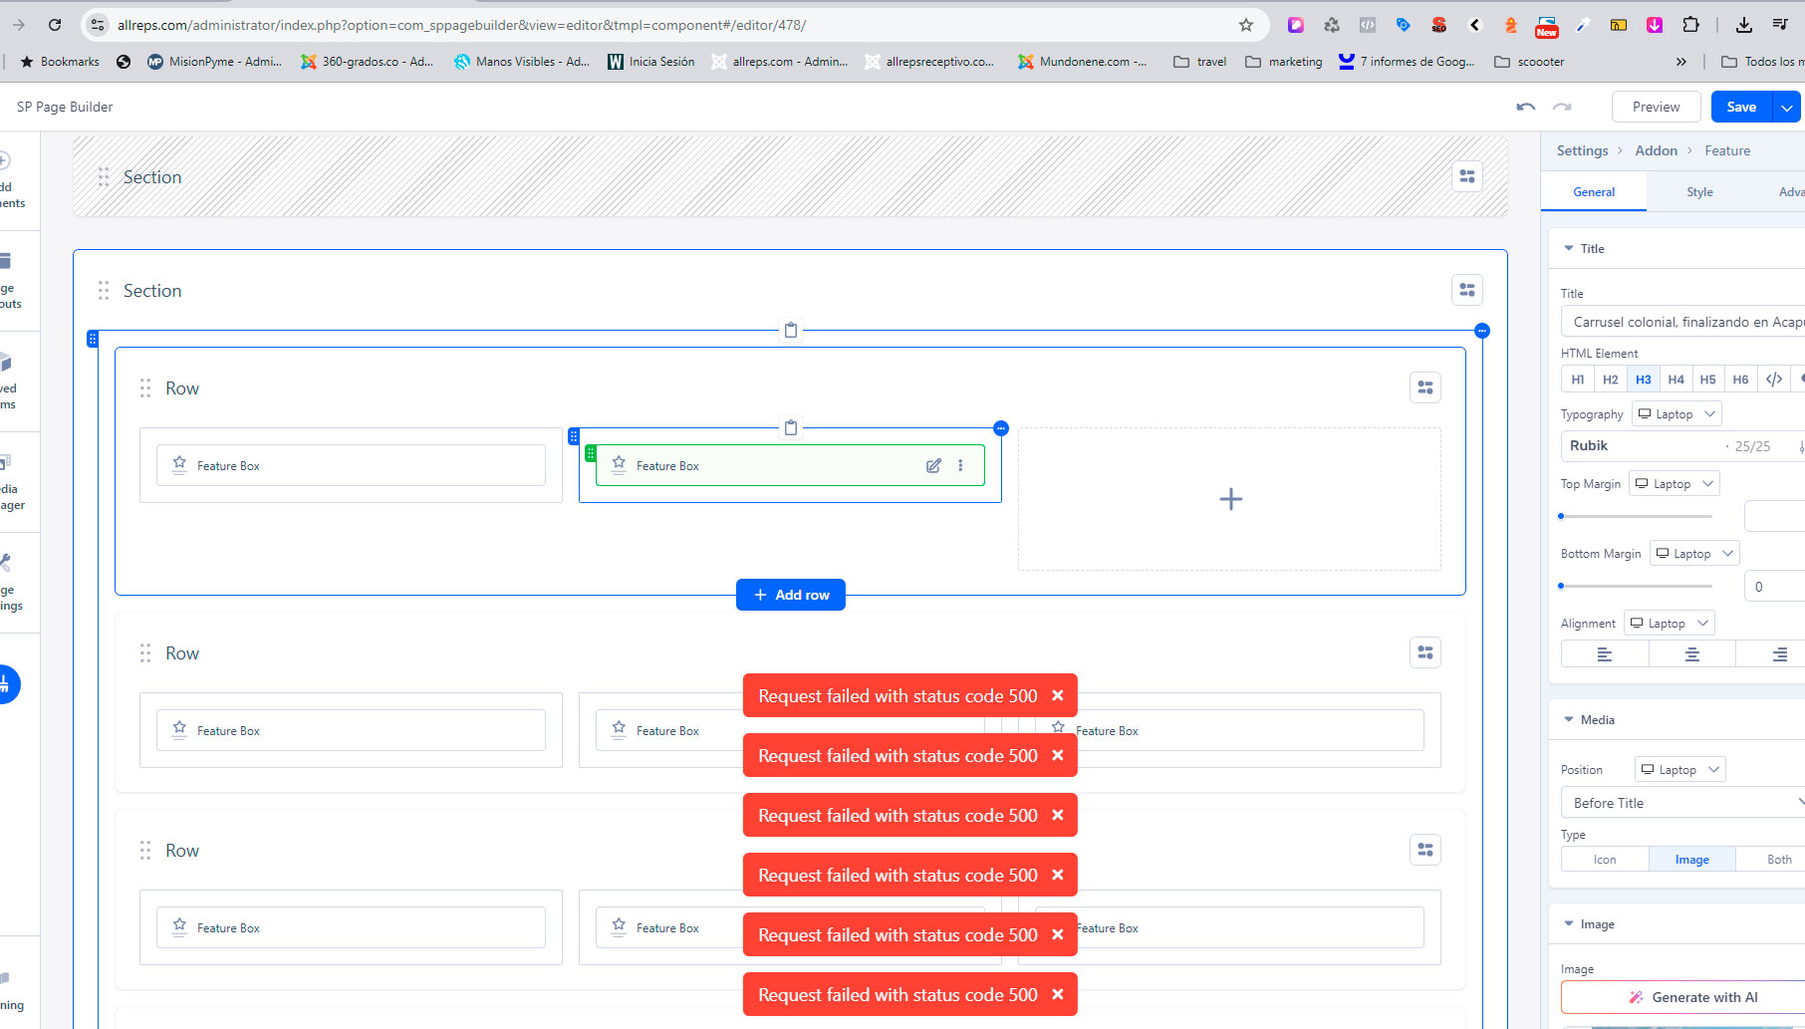Switch to the Style tab

point(1699,192)
